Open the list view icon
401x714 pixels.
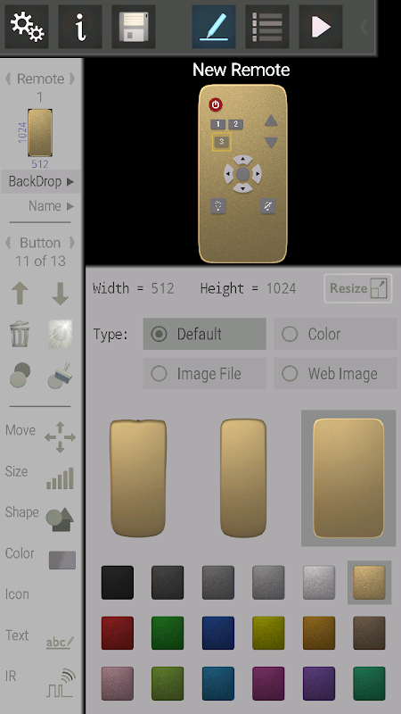click(267, 27)
